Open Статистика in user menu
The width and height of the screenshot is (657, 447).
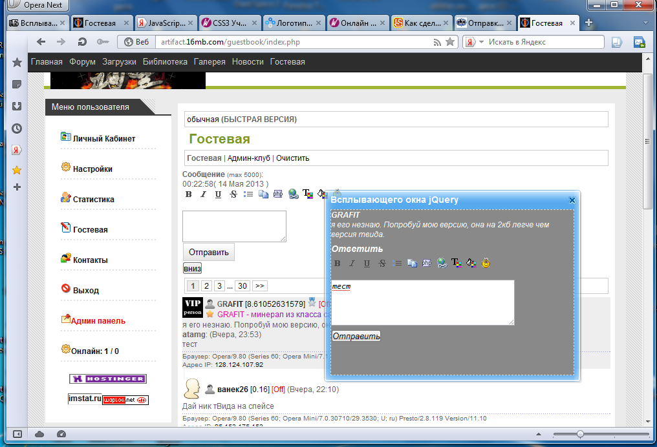pyautogui.click(x=93, y=199)
